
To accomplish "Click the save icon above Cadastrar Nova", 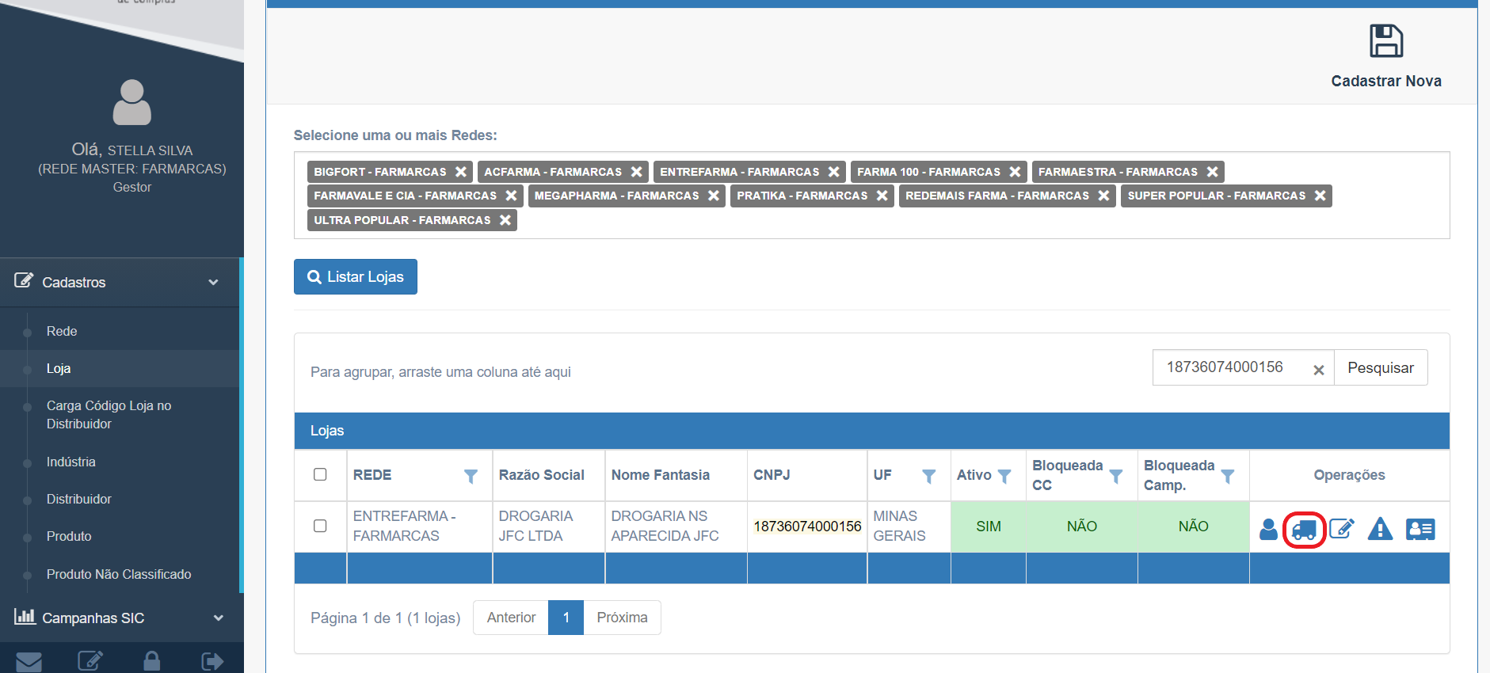I will (x=1385, y=41).
